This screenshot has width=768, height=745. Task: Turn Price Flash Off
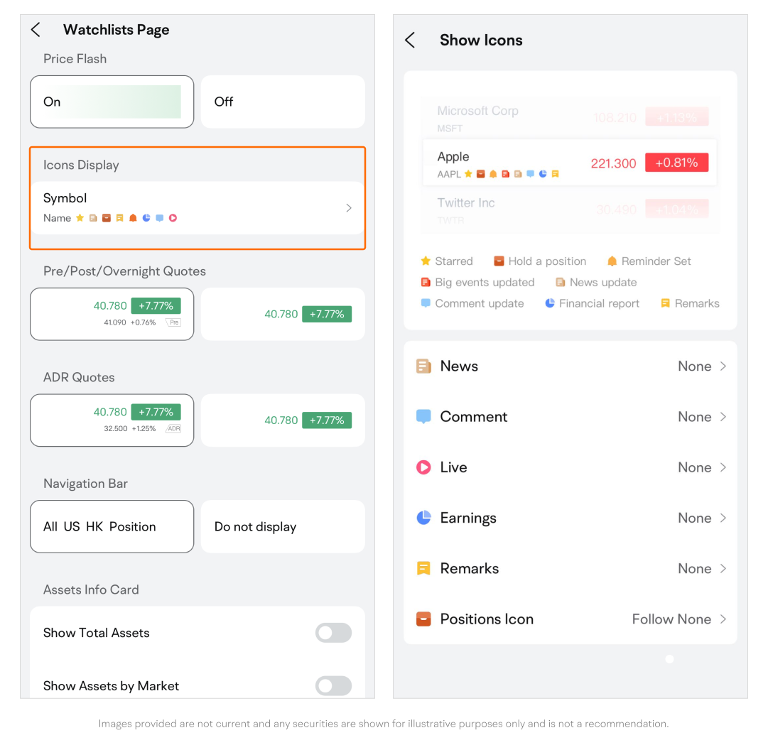(x=283, y=102)
